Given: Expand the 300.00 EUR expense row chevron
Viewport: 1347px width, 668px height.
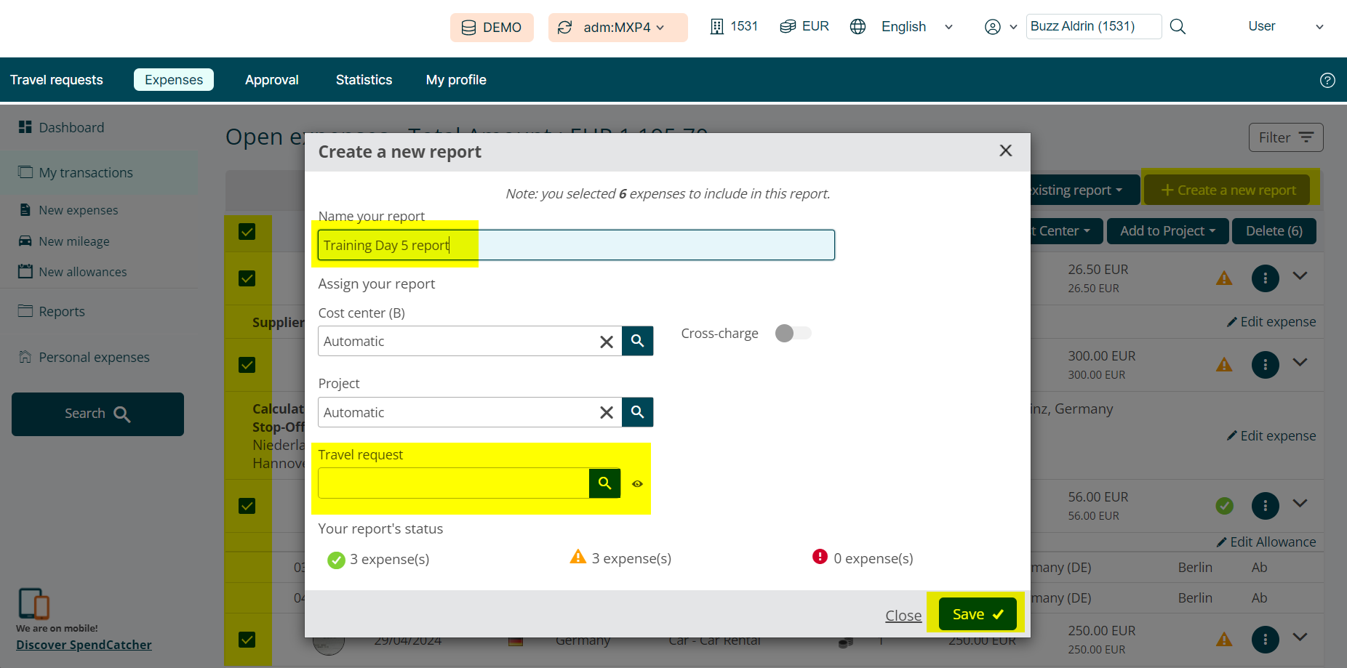Looking at the screenshot, I should pos(1300,362).
